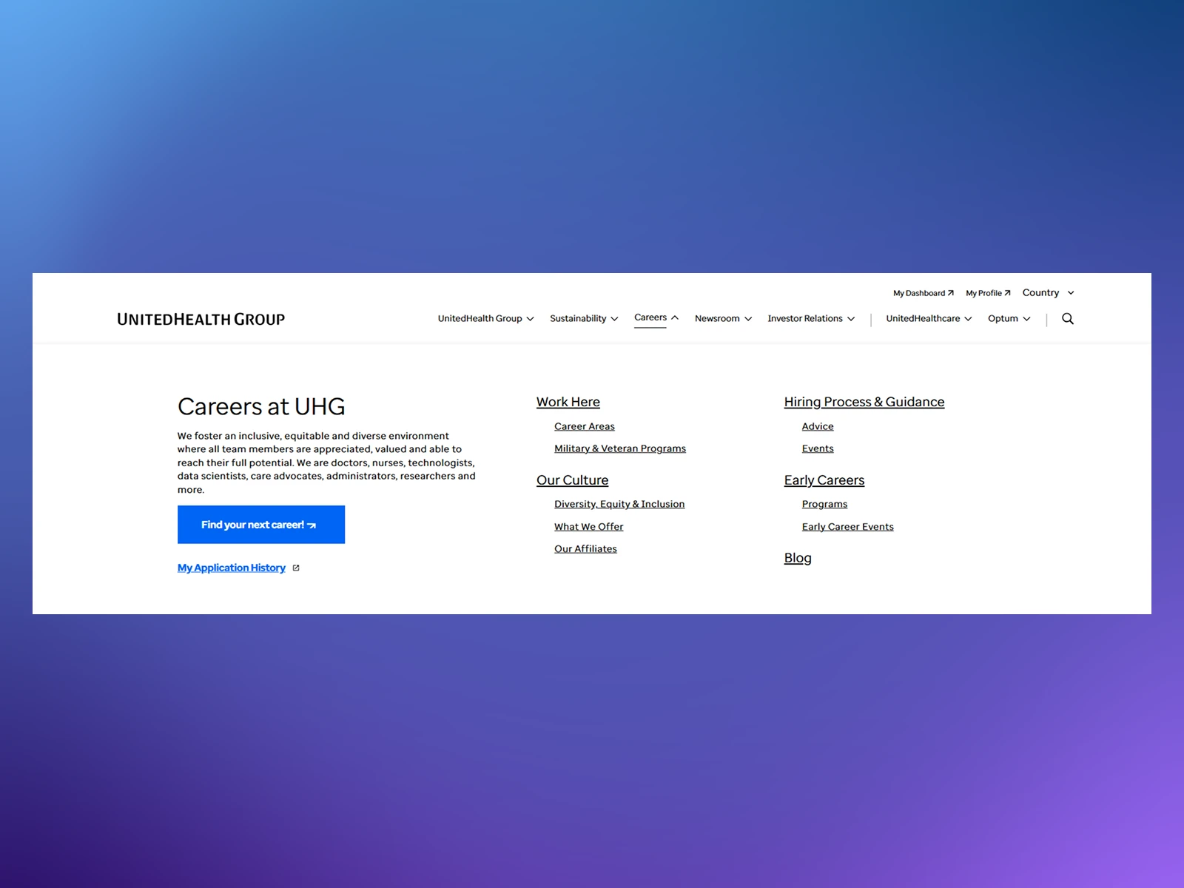Open the Advice link
This screenshot has height=888, width=1184.
point(818,426)
